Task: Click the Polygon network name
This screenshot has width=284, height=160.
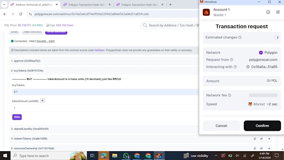Action: (x=271, y=53)
